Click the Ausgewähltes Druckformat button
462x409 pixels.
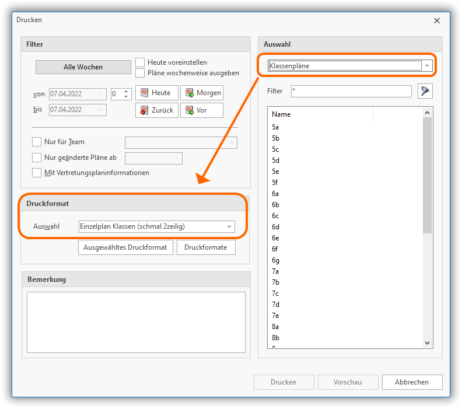click(x=125, y=247)
